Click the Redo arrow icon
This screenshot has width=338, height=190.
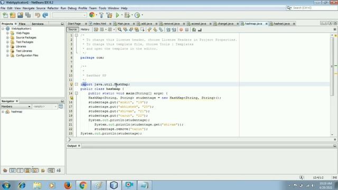[45, 15]
